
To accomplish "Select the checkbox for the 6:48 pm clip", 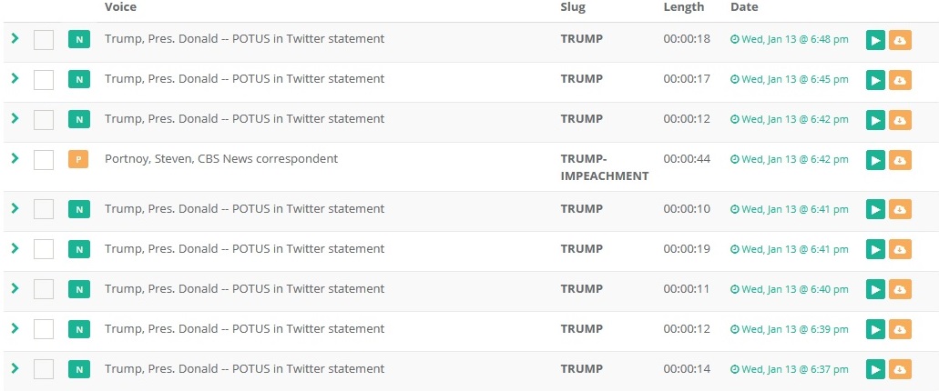I will 44,40.
